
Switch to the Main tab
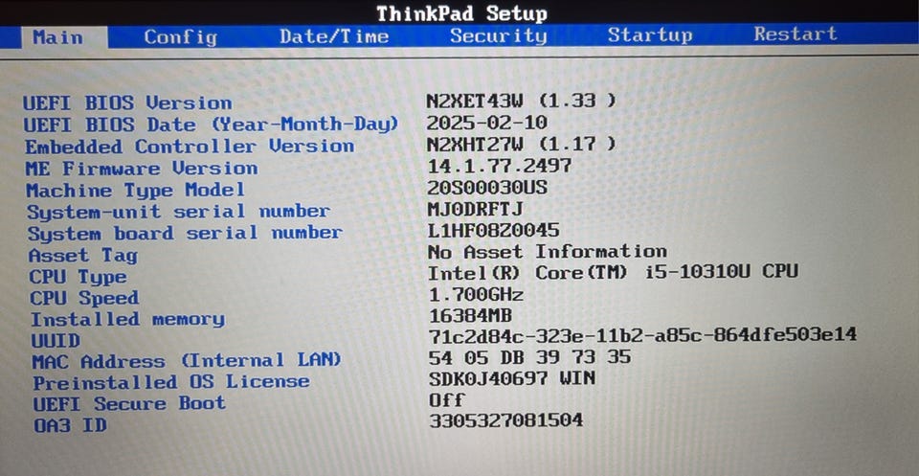point(64,37)
